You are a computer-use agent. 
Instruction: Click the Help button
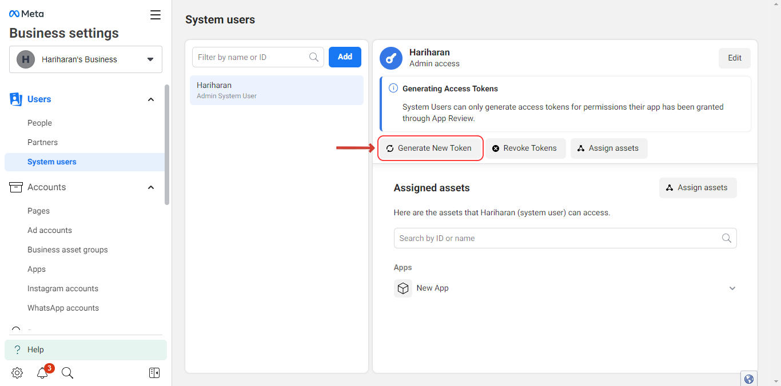coord(86,350)
